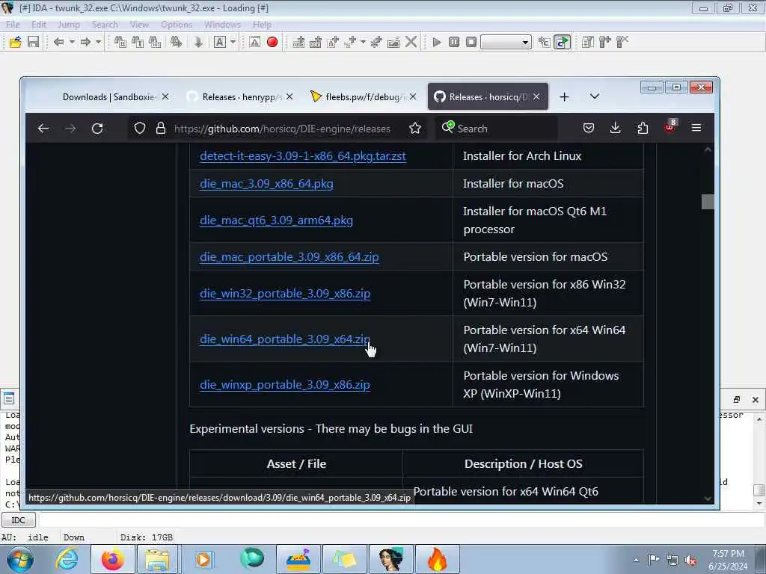Screen dimensions: 766x574
Task: Open Firefox from the taskbar
Action: pyautogui.click(x=113, y=559)
